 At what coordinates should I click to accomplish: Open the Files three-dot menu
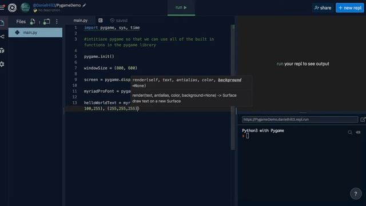pos(57,22)
